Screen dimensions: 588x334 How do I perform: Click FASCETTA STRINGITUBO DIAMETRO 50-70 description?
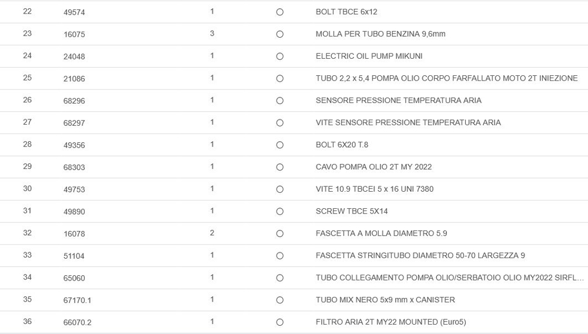click(x=420, y=255)
